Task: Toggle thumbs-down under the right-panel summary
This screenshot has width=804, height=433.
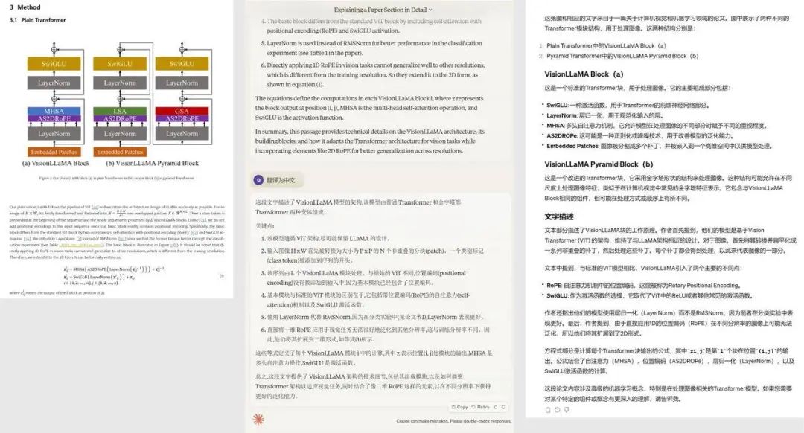Action: coord(567,409)
